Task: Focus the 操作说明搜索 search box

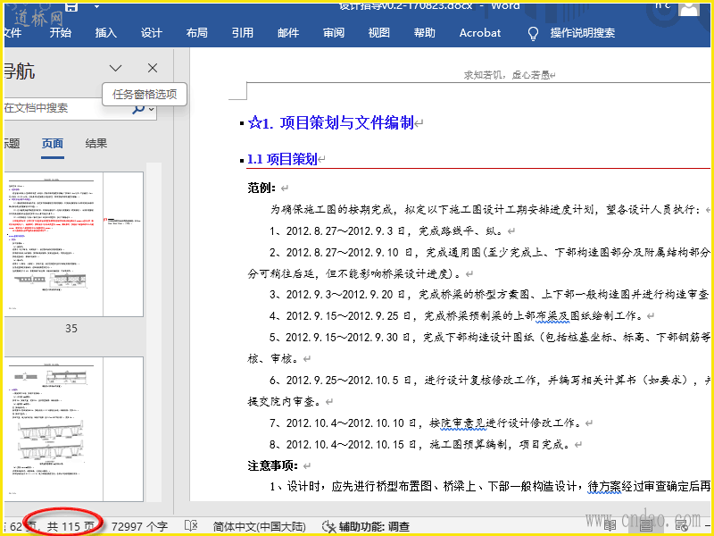Action: click(x=583, y=33)
